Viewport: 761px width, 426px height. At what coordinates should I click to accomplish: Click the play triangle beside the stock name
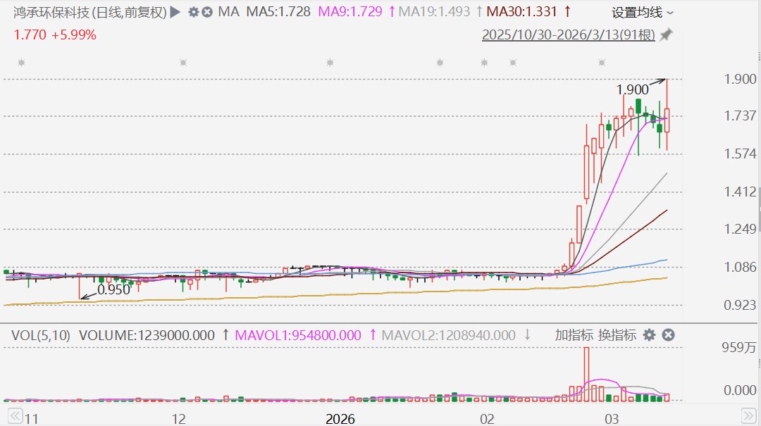pyautogui.click(x=175, y=12)
